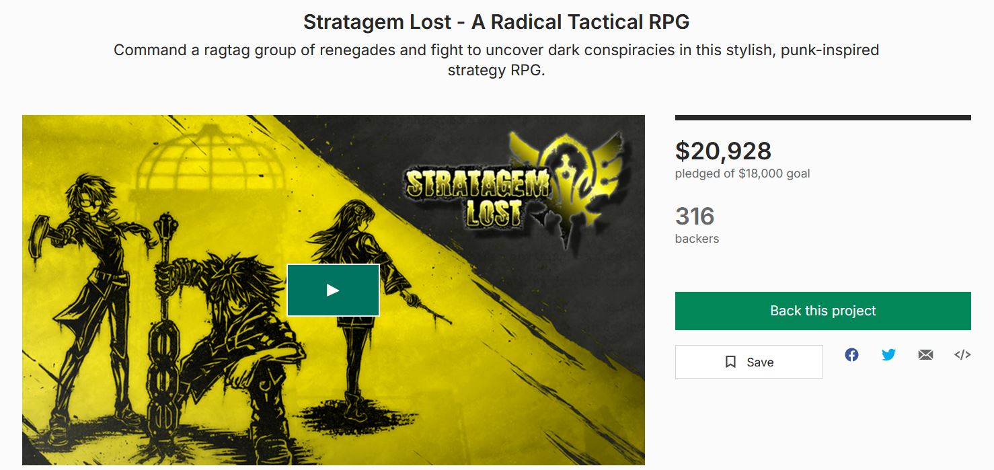Play the Stratagem Lost project video

click(333, 290)
